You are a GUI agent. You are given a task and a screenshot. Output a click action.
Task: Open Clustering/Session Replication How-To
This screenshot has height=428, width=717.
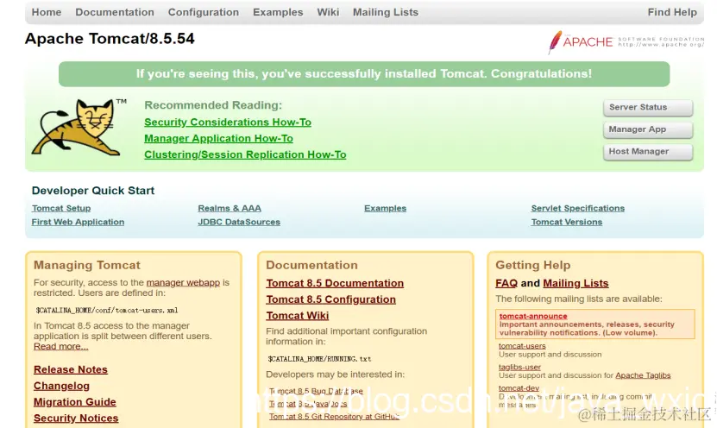[245, 154]
